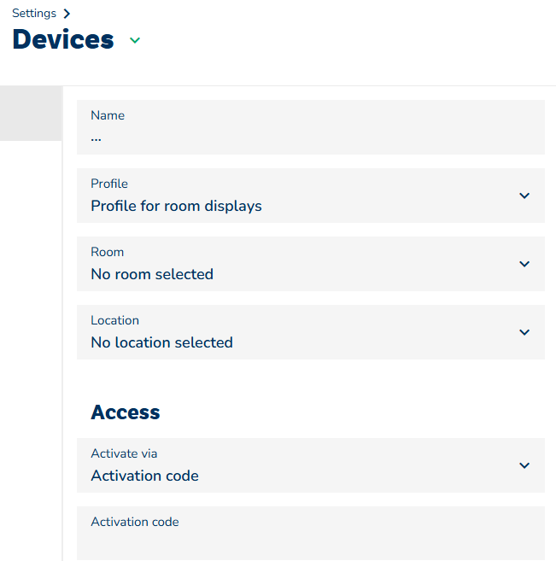Click the Devices page heading
The image size is (556, 561).
pos(63,39)
